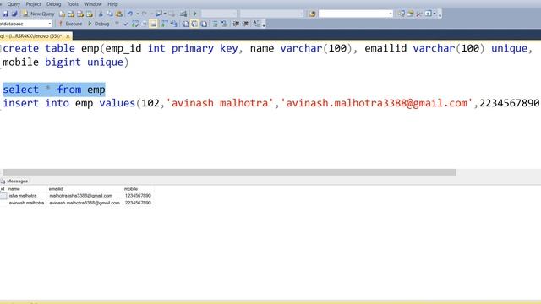This screenshot has height=304, width=541.
Task: Click the malhotra.isha3388@gmail.com cell
Action: (81, 196)
